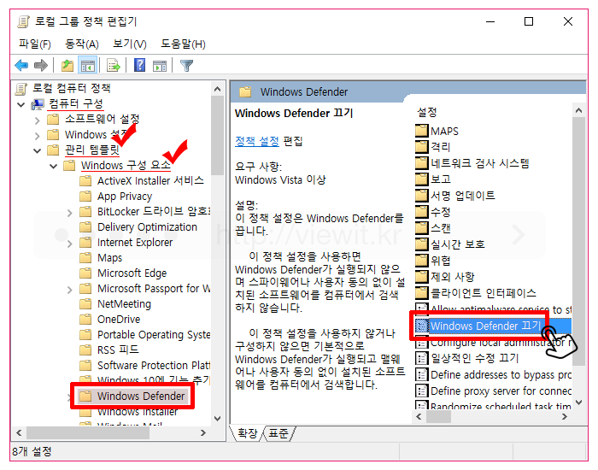Open the 위협 folder icon
The image size is (598, 470).
[x=421, y=261]
